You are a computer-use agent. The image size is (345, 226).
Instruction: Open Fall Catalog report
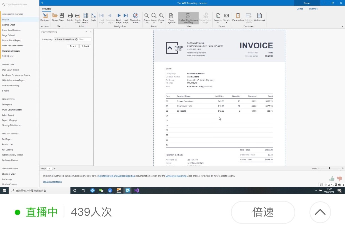pyautogui.click(x=19, y=150)
